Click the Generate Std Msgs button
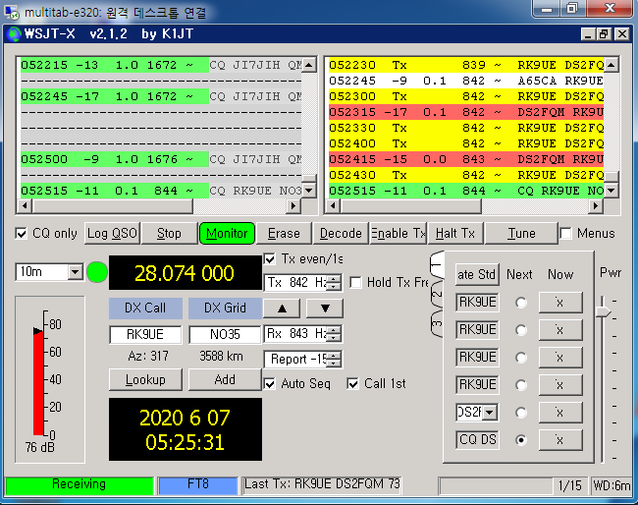 (x=477, y=274)
